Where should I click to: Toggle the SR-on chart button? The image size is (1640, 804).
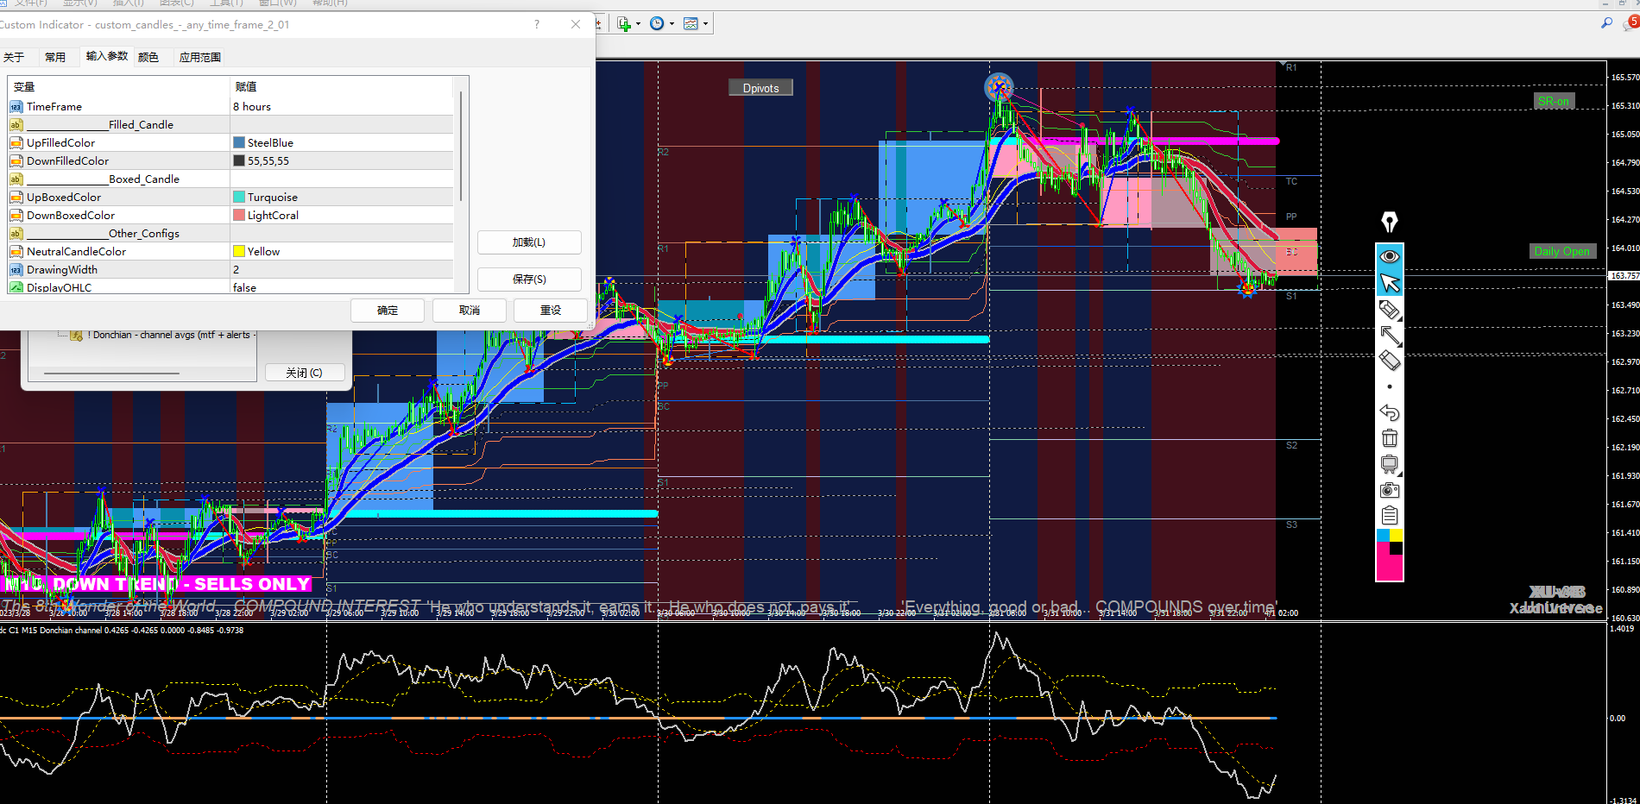point(1554,101)
